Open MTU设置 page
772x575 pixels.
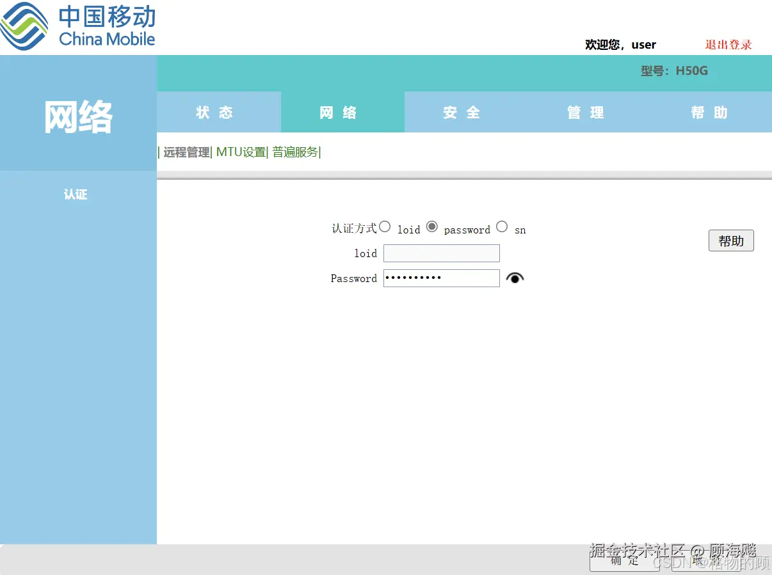pyautogui.click(x=240, y=152)
